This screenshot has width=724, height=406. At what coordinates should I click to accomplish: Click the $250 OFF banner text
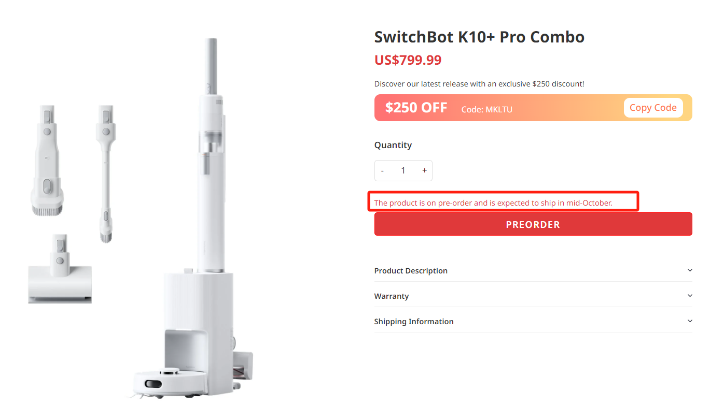pyautogui.click(x=416, y=108)
